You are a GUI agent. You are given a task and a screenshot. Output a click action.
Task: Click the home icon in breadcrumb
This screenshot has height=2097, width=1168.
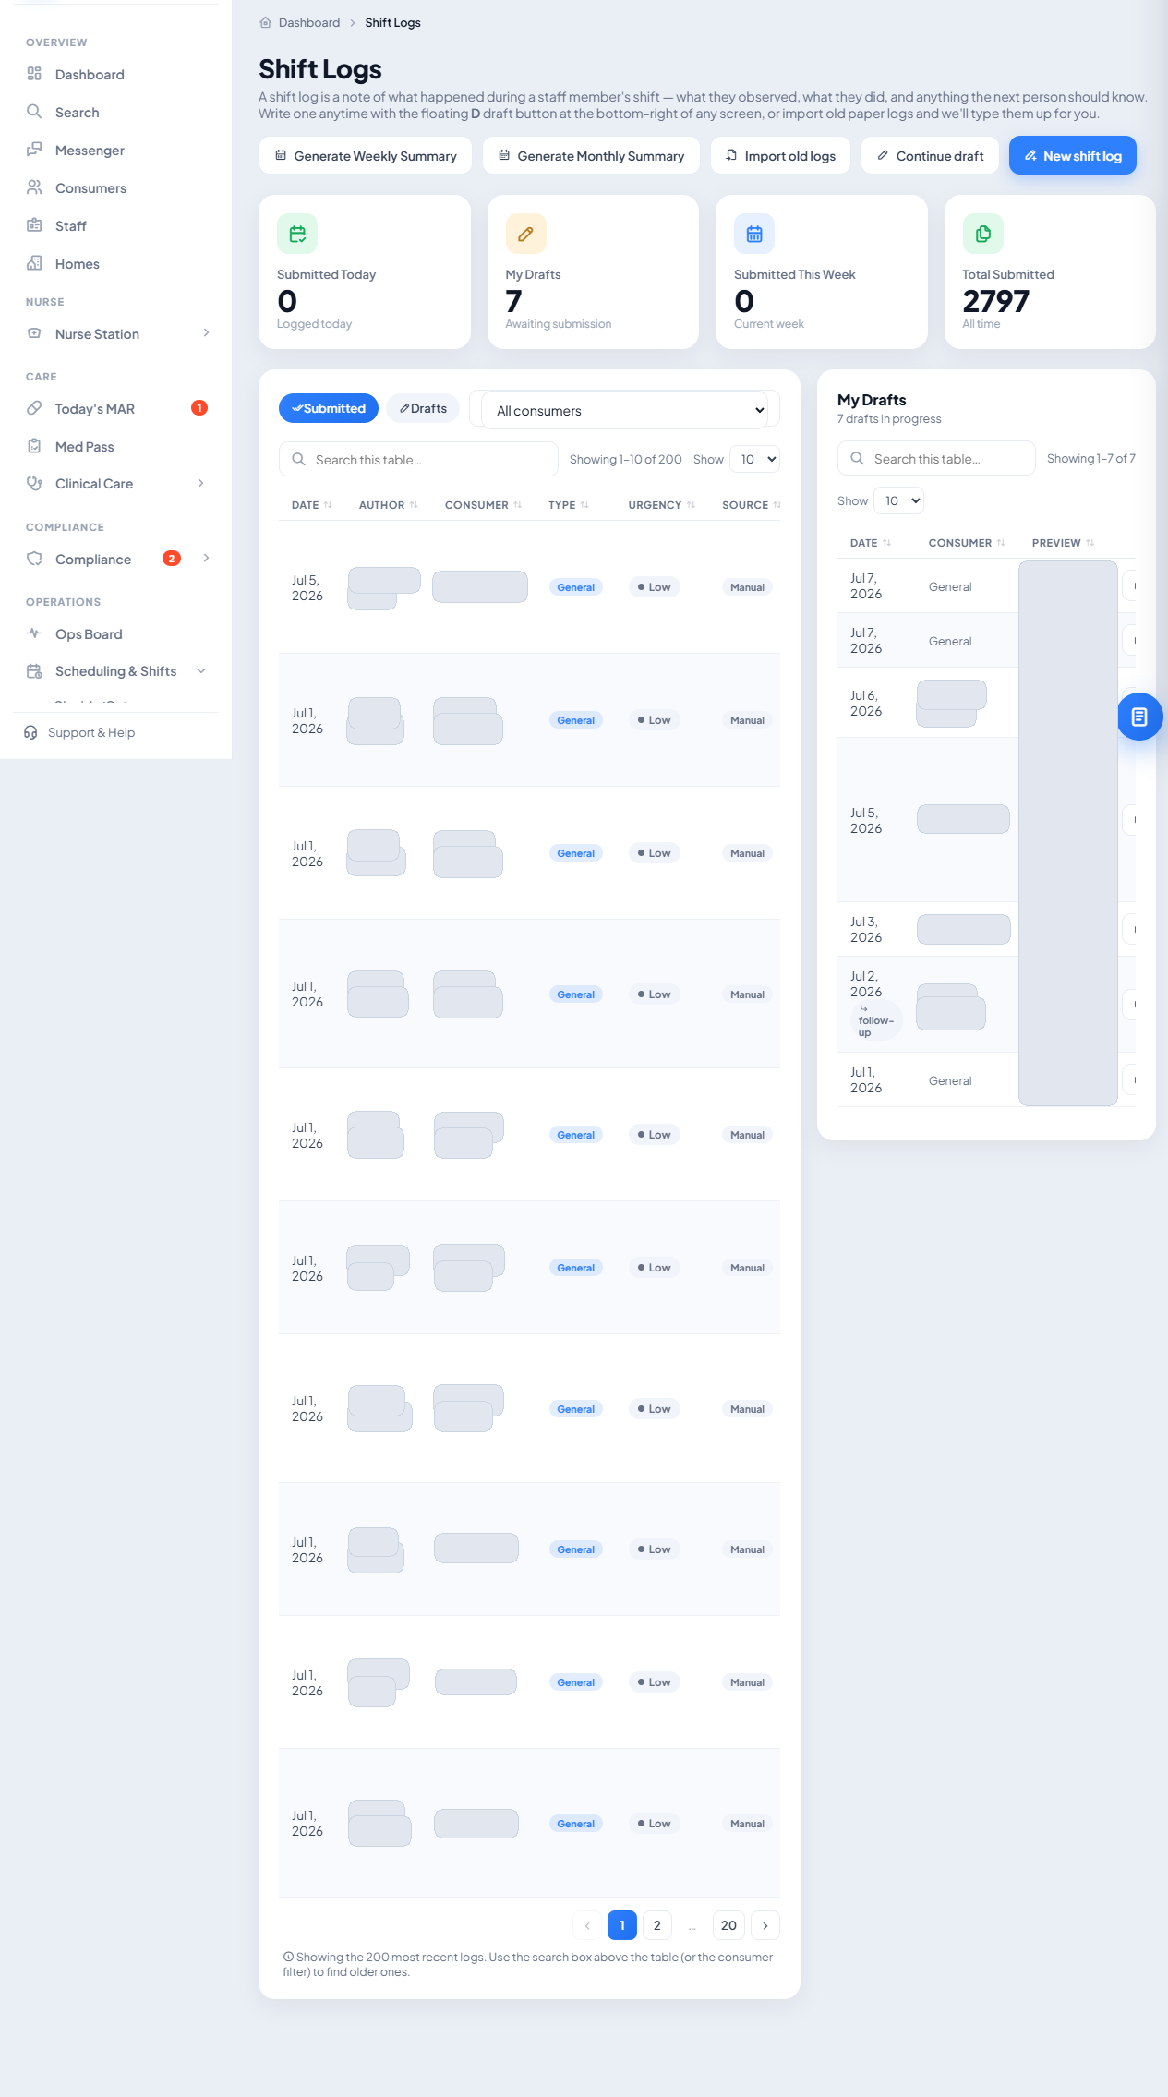[266, 22]
